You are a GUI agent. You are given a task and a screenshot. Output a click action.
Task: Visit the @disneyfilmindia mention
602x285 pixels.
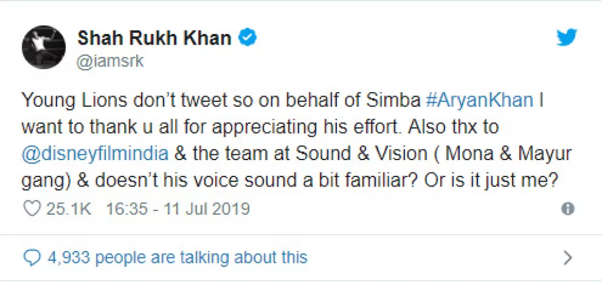pyautogui.click(x=95, y=153)
